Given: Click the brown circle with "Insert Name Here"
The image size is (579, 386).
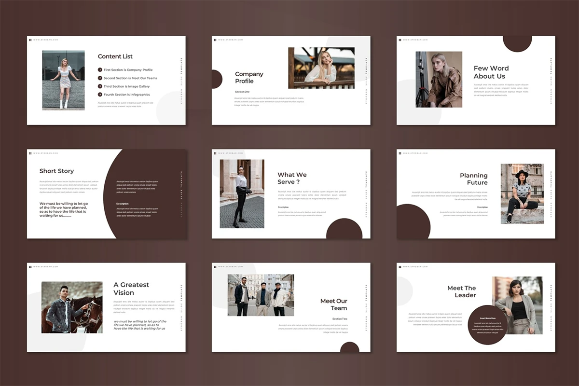Looking at the screenshot, I should pyautogui.click(x=486, y=325).
